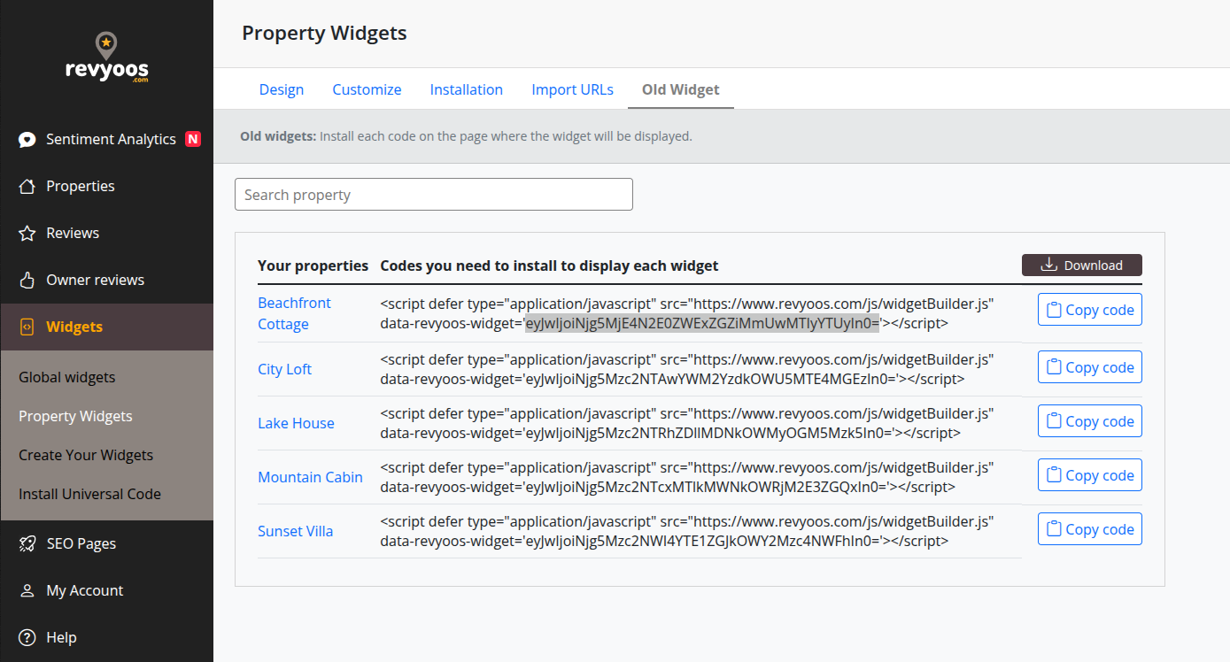Click the Download button
Viewport: 1230px width, 662px height.
(x=1082, y=265)
